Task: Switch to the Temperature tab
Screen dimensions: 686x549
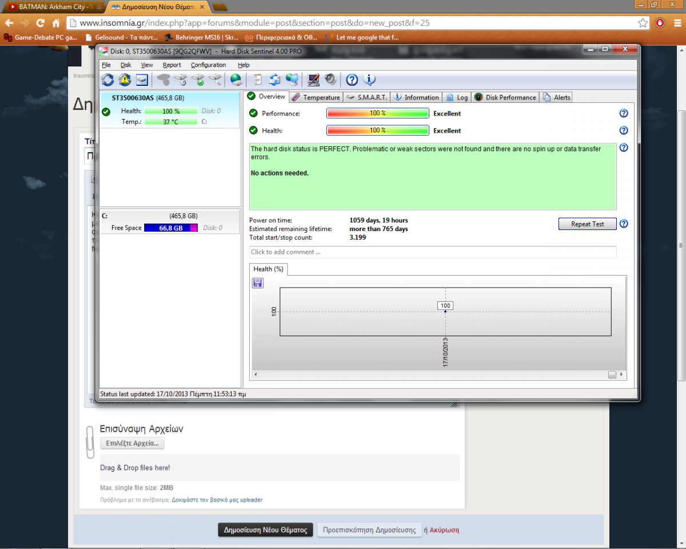Action: tap(316, 97)
